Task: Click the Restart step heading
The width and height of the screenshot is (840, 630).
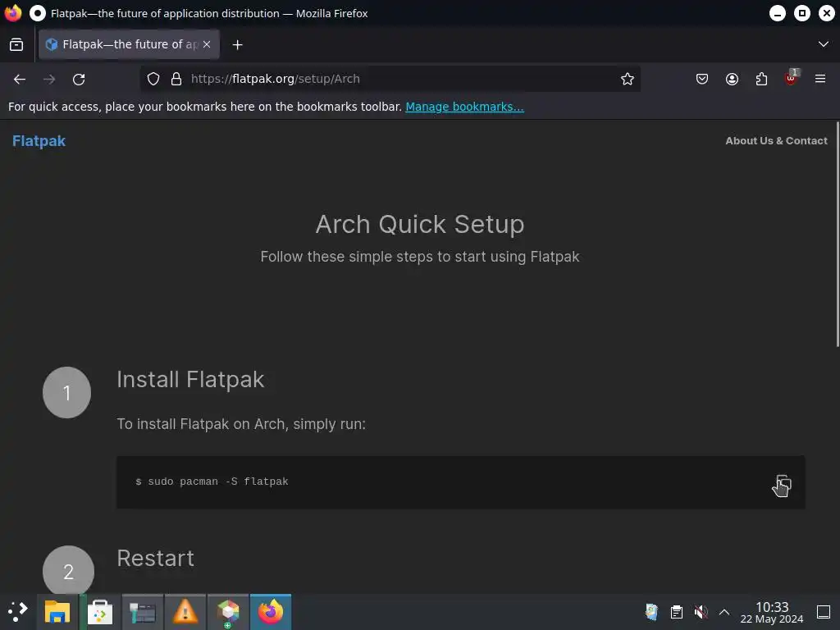Action: (156, 558)
